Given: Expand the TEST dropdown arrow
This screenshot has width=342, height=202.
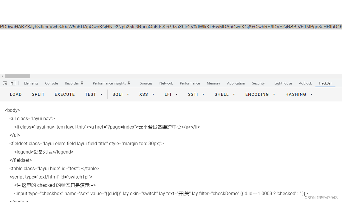Looking at the screenshot, I should click(101, 95).
